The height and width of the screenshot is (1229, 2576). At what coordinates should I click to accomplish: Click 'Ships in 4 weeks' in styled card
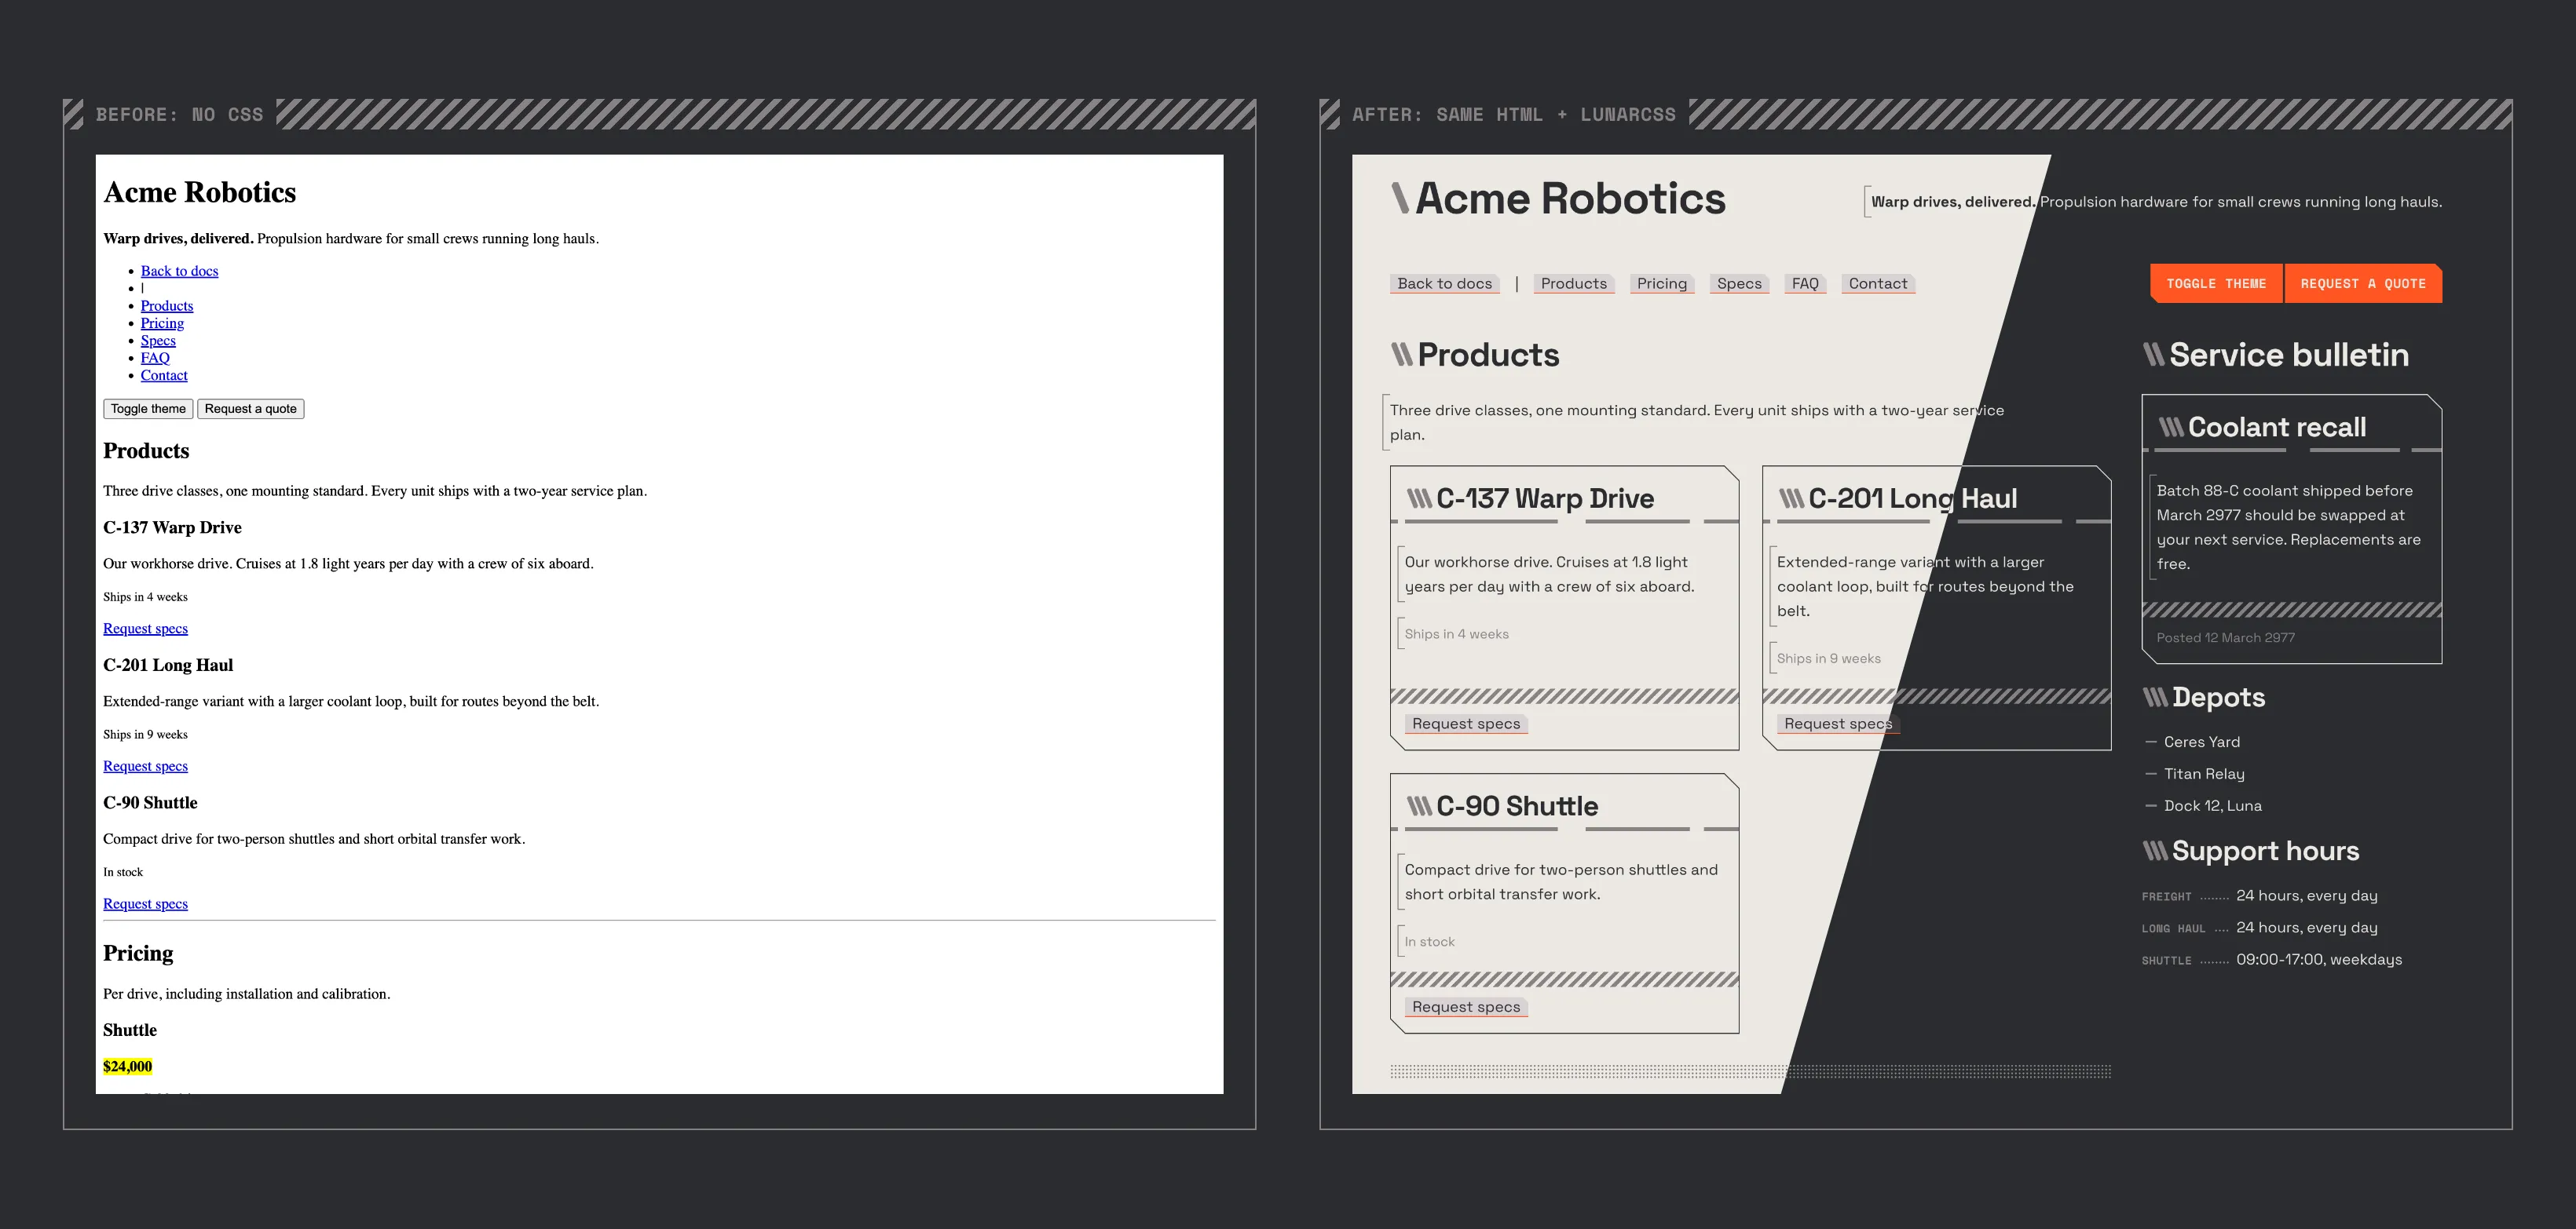[x=1456, y=634]
